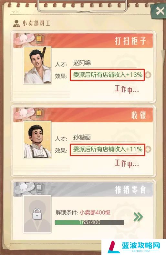Click the 委派后所有店铺收入+11% effect text

(x=108, y=149)
